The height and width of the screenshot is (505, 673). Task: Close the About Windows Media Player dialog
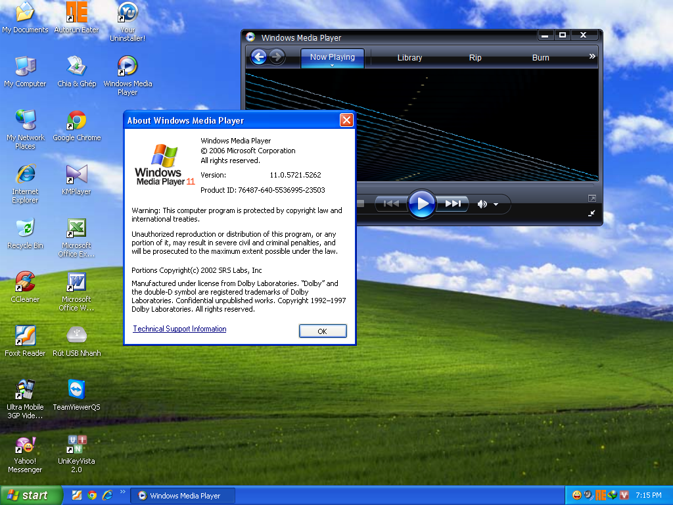pos(346,120)
